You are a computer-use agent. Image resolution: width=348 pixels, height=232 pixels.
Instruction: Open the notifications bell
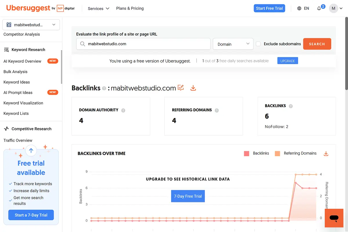318,8
